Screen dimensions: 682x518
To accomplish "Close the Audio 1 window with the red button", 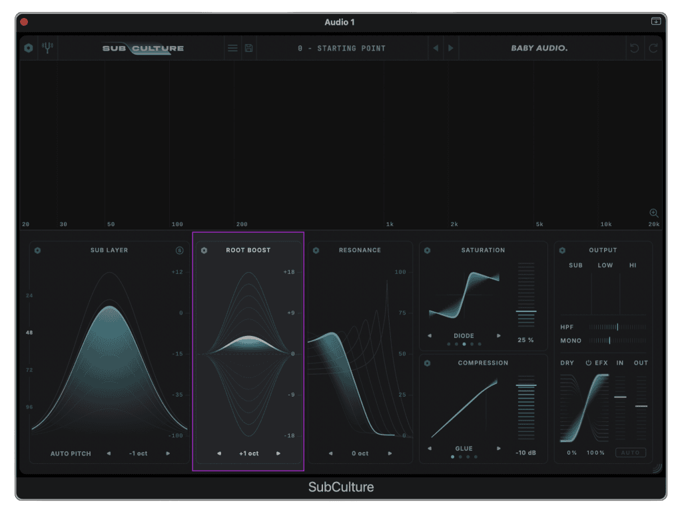I will (x=25, y=22).
